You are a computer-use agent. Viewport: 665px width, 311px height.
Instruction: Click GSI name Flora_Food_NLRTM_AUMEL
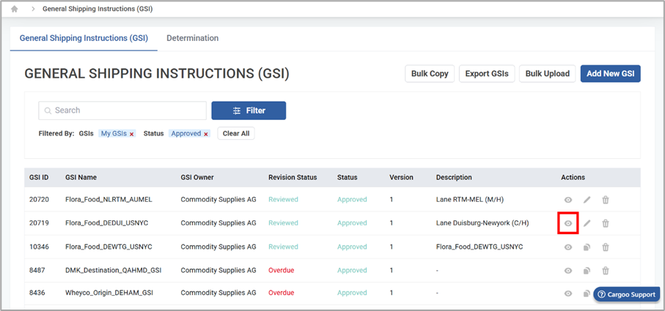109,199
